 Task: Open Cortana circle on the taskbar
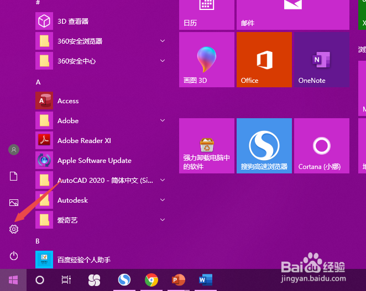click(40, 280)
